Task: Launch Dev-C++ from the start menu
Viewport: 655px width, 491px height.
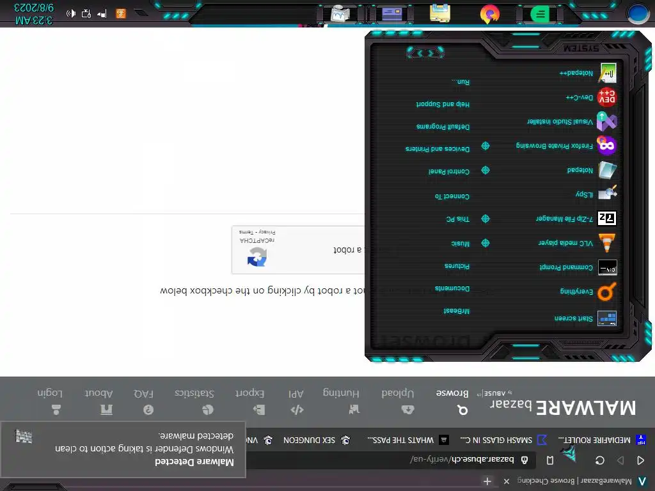Action: point(590,98)
